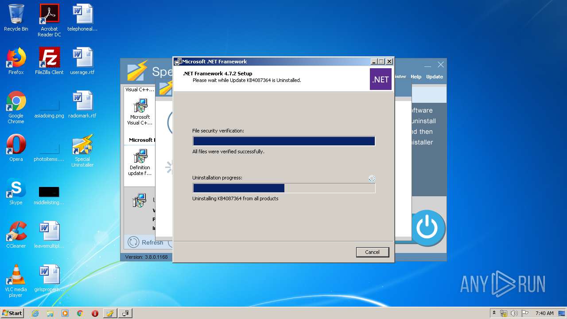Open the Start menu
This screenshot has height=319, width=567.
click(12, 313)
